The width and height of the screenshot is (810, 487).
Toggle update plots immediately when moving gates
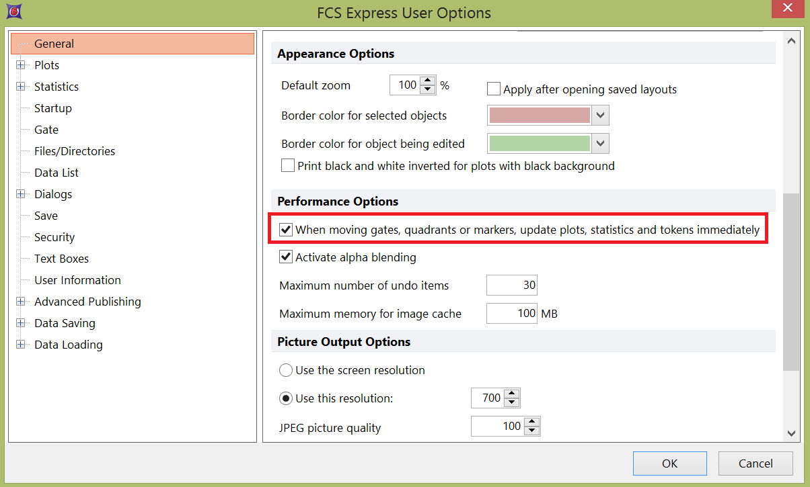(x=286, y=230)
